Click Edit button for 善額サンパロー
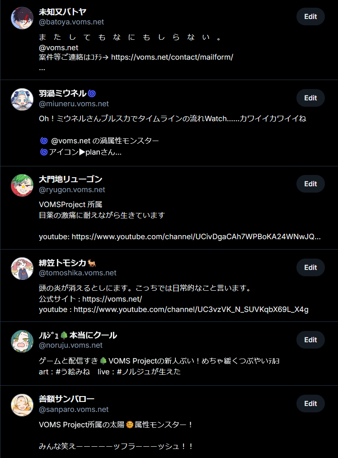 [x=310, y=403]
